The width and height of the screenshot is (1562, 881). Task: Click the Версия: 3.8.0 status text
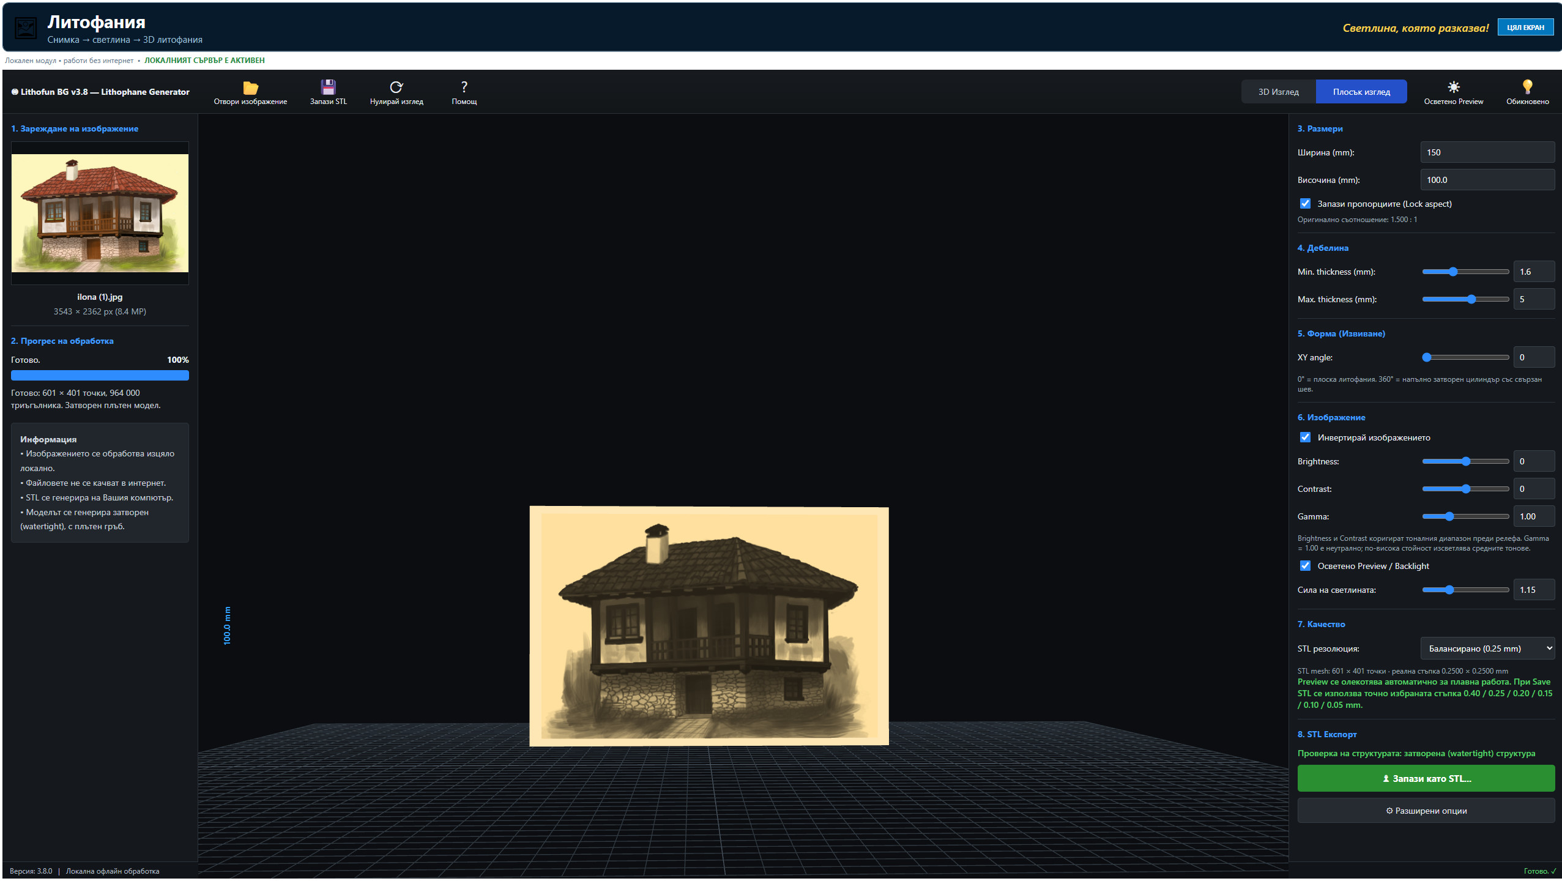click(31, 872)
